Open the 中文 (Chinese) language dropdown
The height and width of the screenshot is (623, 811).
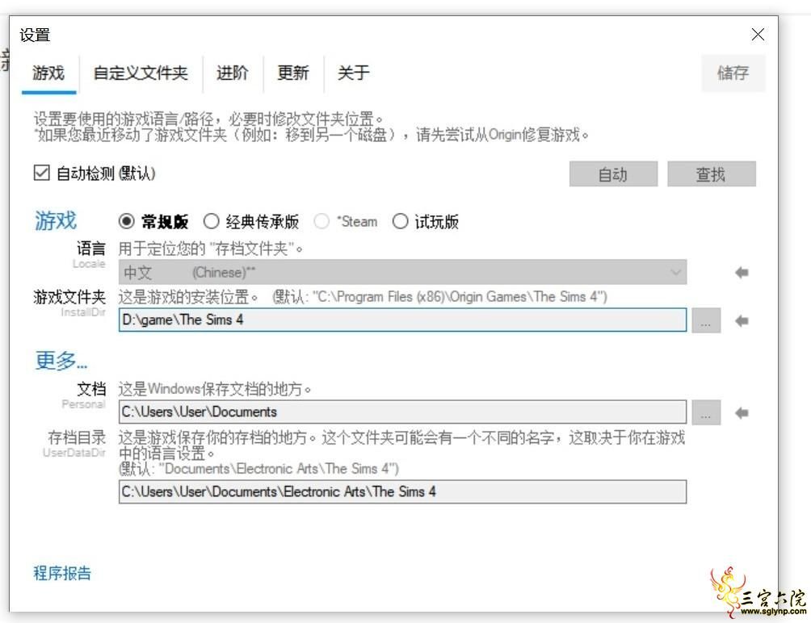(402, 272)
